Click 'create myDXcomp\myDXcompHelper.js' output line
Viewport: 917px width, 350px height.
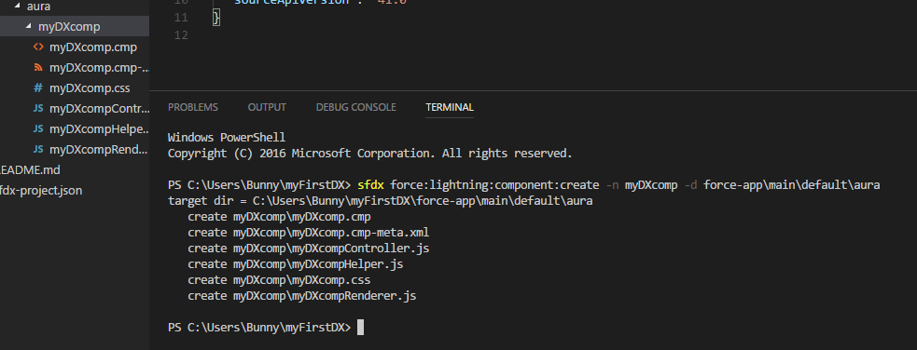[x=296, y=264]
